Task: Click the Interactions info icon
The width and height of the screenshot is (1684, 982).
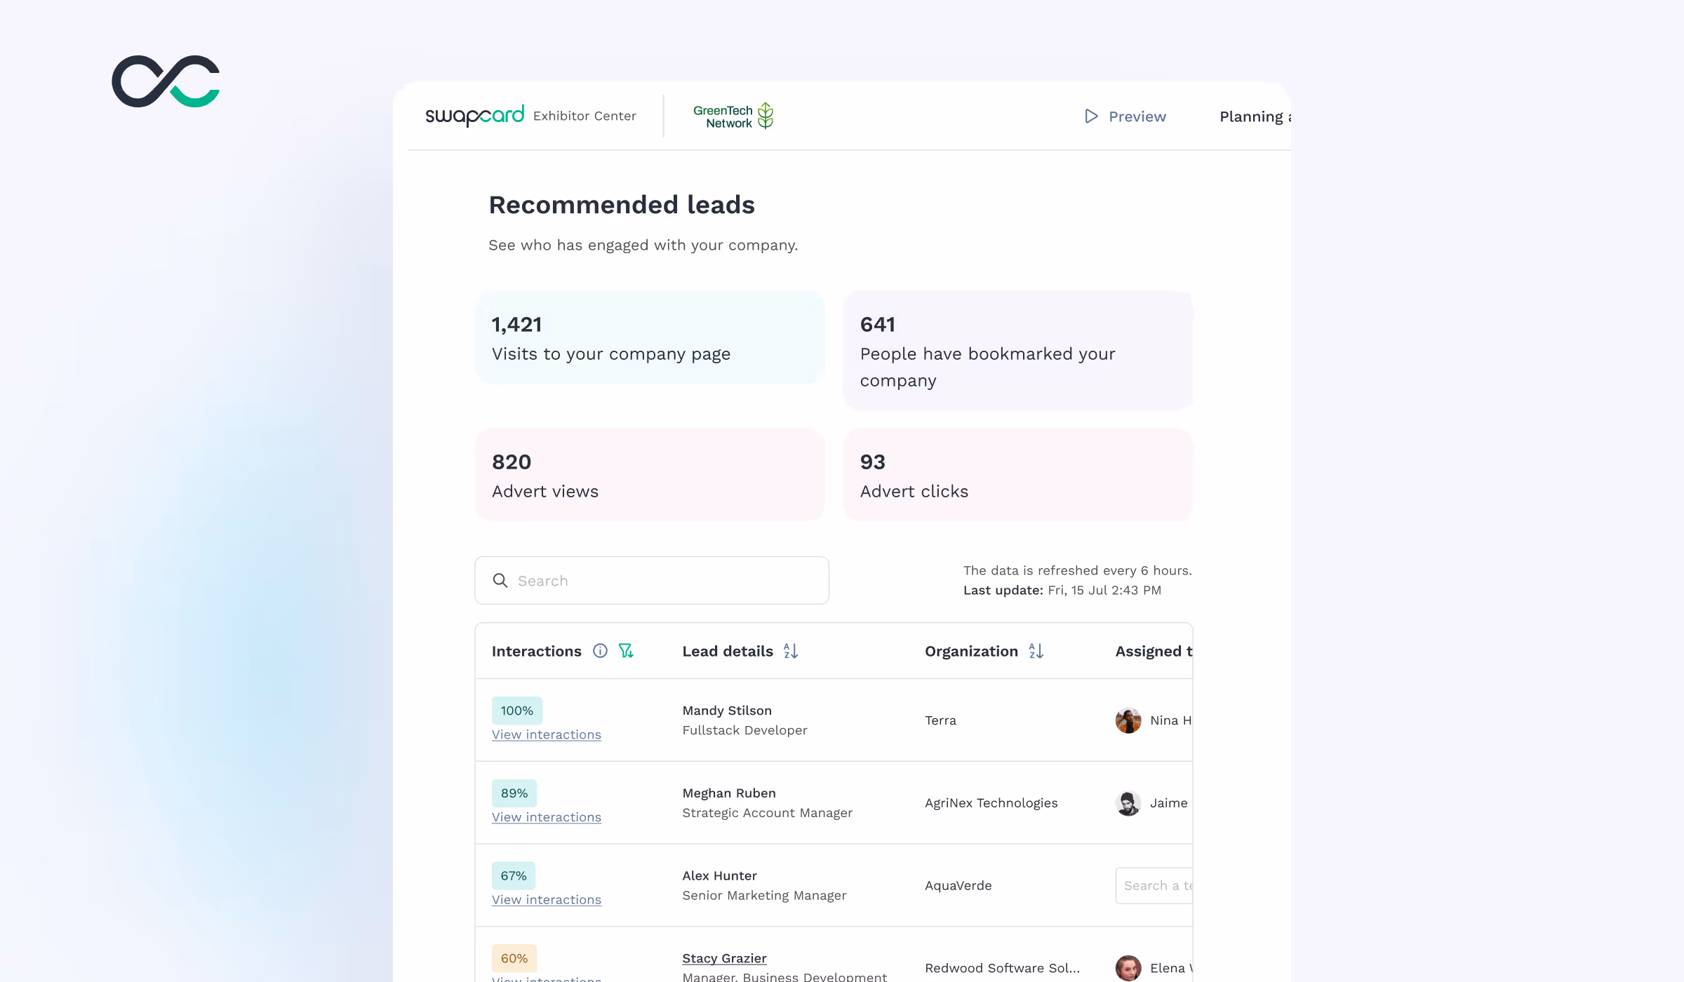Action: coord(600,651)
